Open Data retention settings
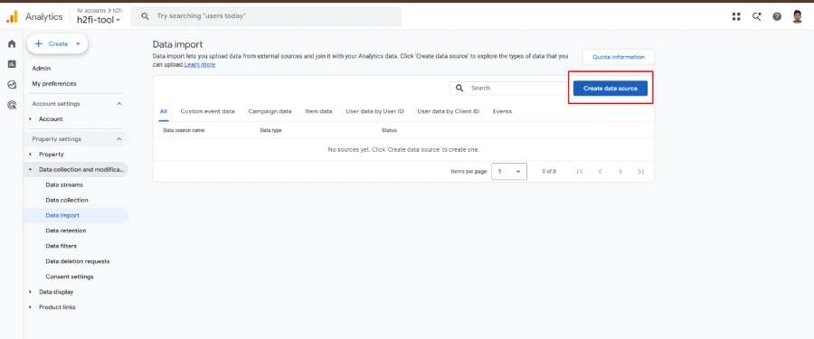Screen dimensions: 814x339 (x=66, y=231)
